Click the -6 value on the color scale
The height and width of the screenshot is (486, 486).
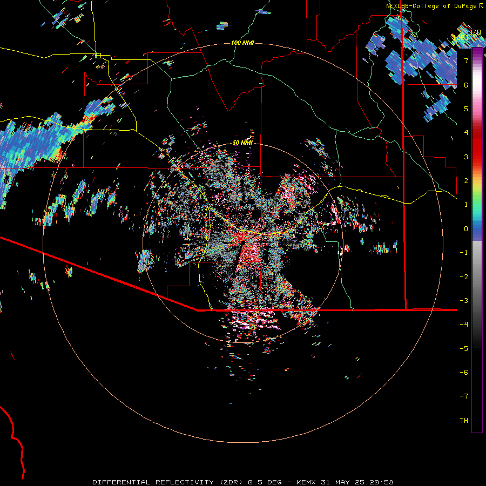tap(464, 373)
